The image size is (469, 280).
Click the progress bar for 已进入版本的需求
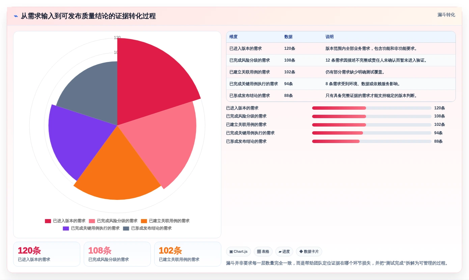coord(372,108)
